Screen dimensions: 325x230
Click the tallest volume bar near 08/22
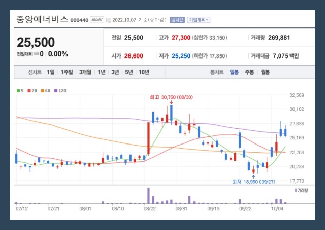coord(148,195)
